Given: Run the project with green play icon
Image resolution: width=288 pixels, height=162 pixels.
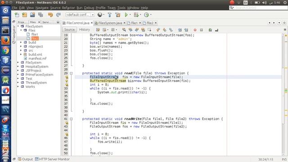Looking at the screenshot, I should point(126,15).
